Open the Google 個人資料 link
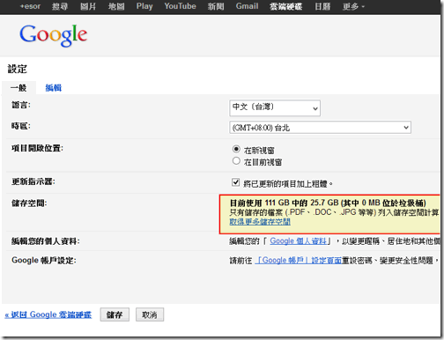This screenshot has height=340, width=444. coord(298,241)
